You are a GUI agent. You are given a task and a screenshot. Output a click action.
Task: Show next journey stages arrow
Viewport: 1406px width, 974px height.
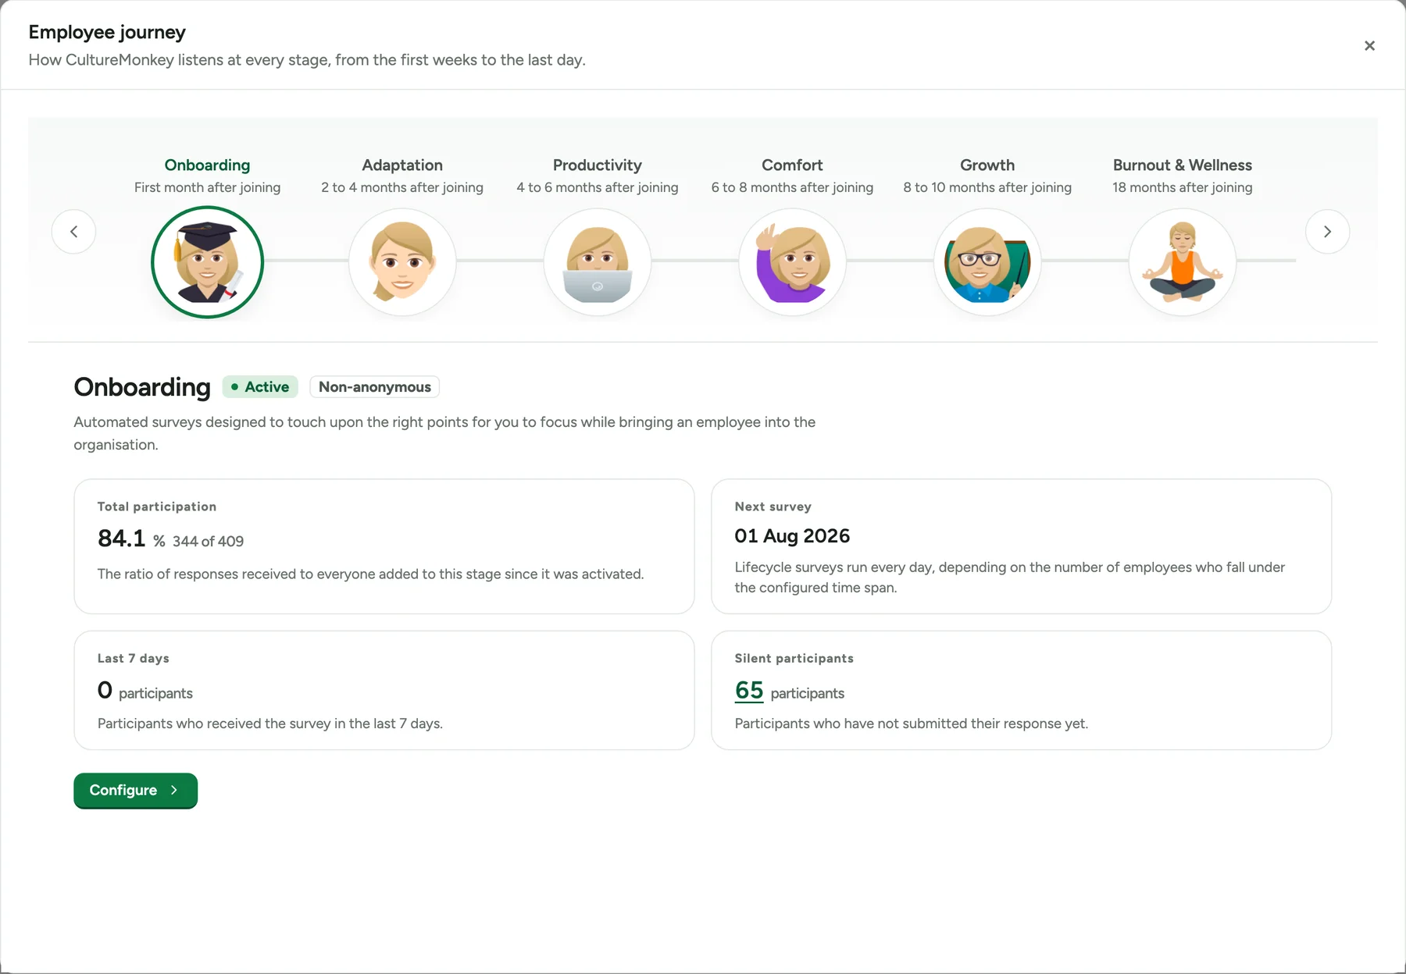(1327, 232)
